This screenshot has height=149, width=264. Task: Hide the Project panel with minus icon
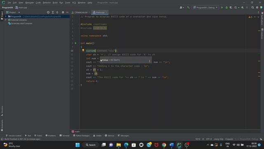tap(67, 12)
